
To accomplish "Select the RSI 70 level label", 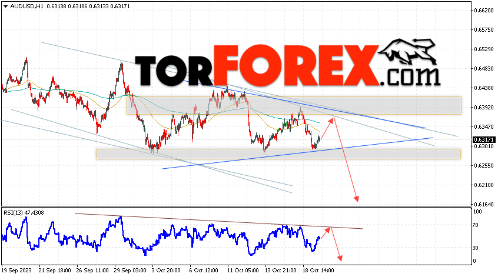I will click(476, 225).
